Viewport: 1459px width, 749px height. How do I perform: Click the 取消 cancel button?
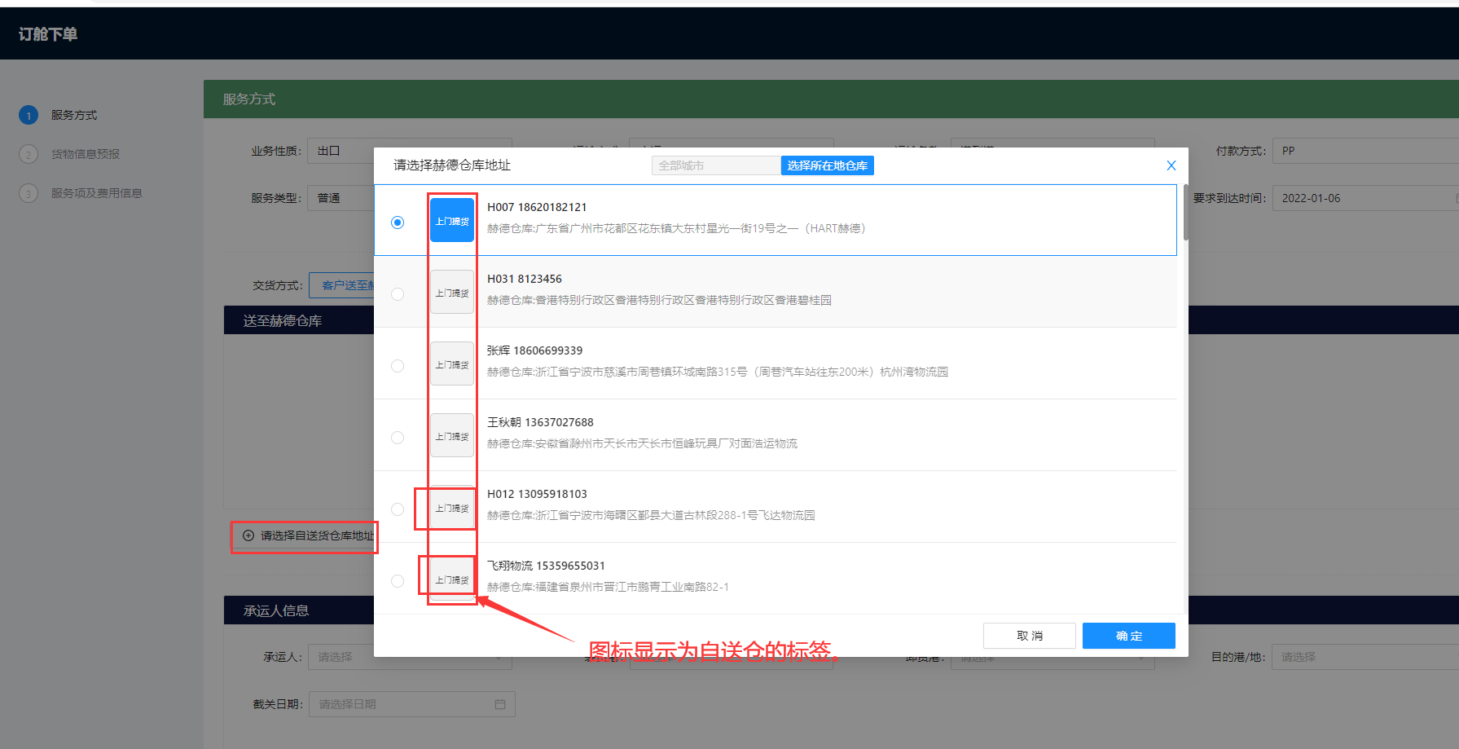click(x=1029, y=636)
